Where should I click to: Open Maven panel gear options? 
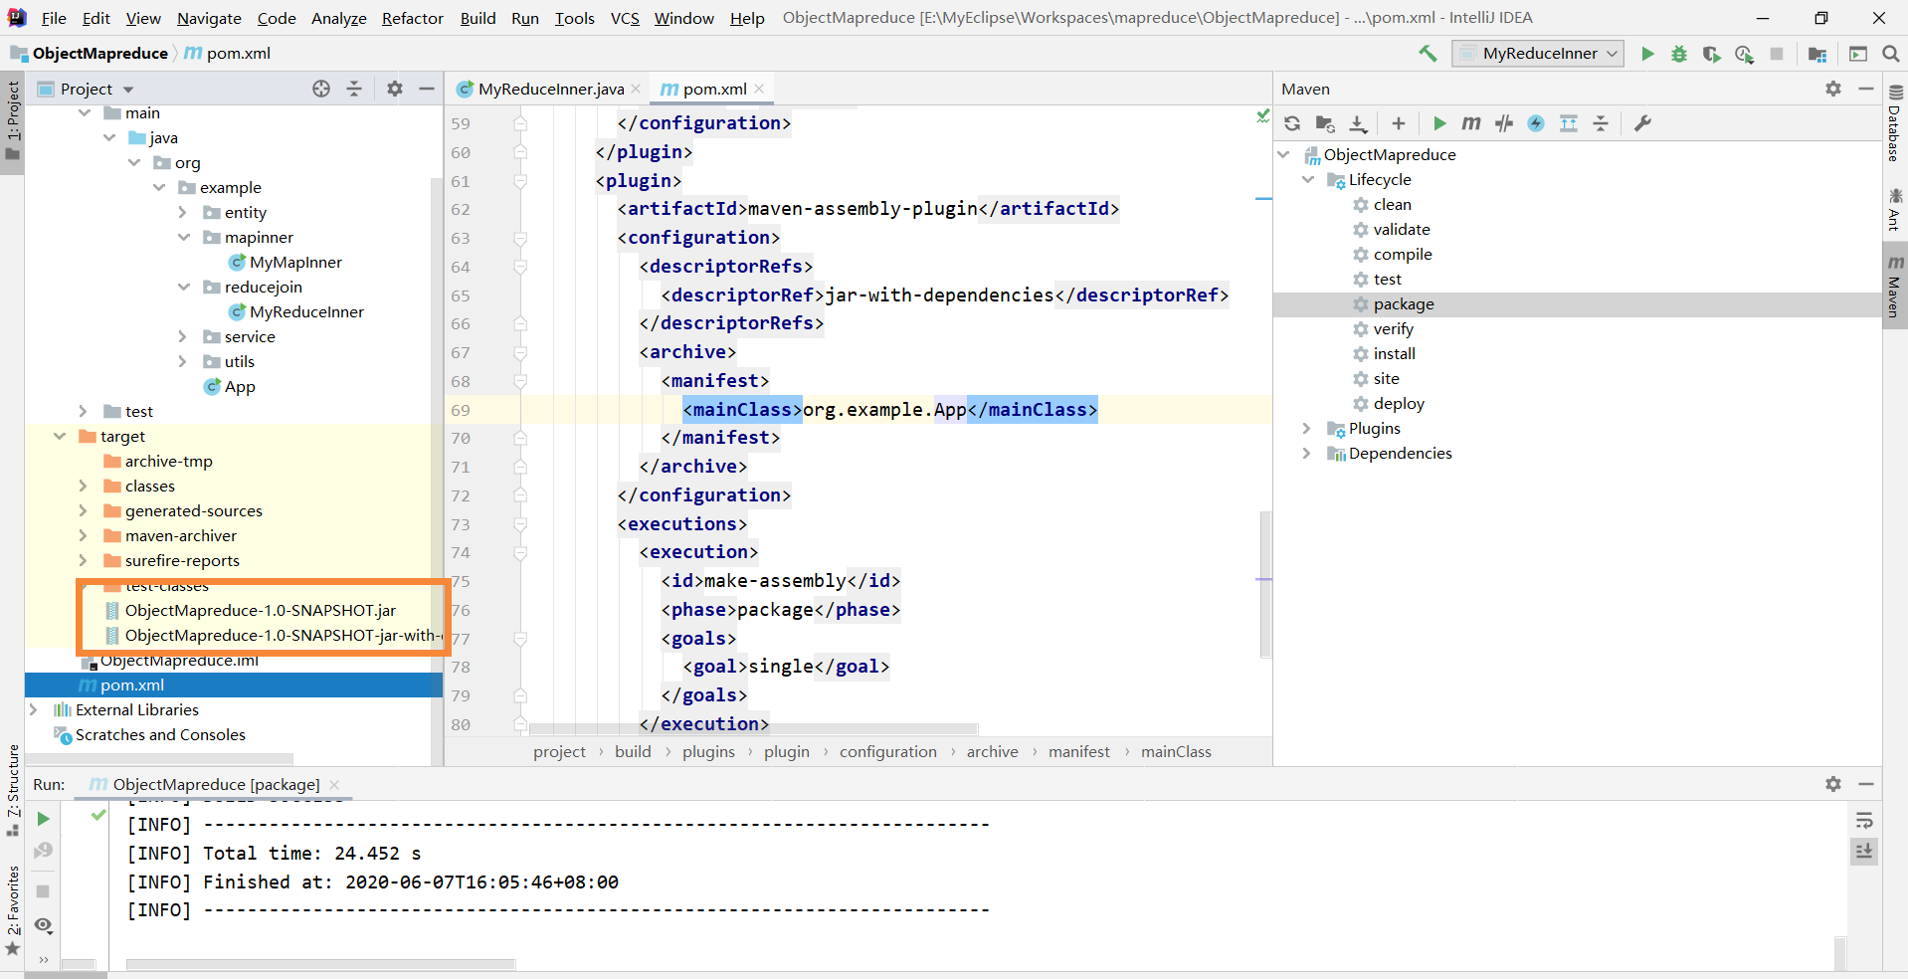click(1833, 89)
